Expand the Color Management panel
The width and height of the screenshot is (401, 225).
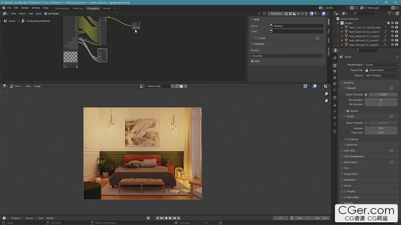pos(353,156)
